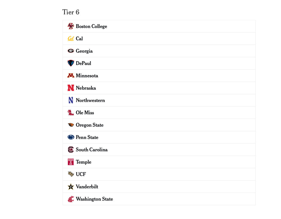Viewport: 281px width, 219px height.
Task: Click the Cal script logo
Action: [71, 38]
